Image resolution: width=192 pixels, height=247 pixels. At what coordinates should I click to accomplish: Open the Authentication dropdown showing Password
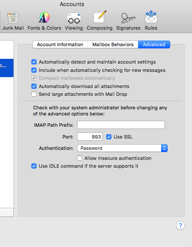click(122, 148)
